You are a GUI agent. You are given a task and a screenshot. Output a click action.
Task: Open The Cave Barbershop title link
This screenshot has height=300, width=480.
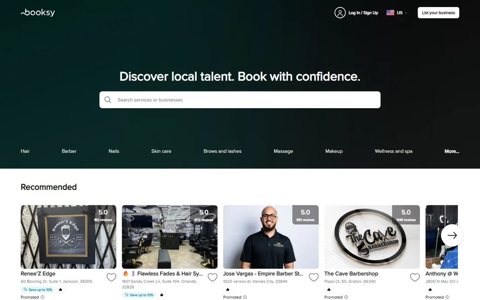[351, 274]
